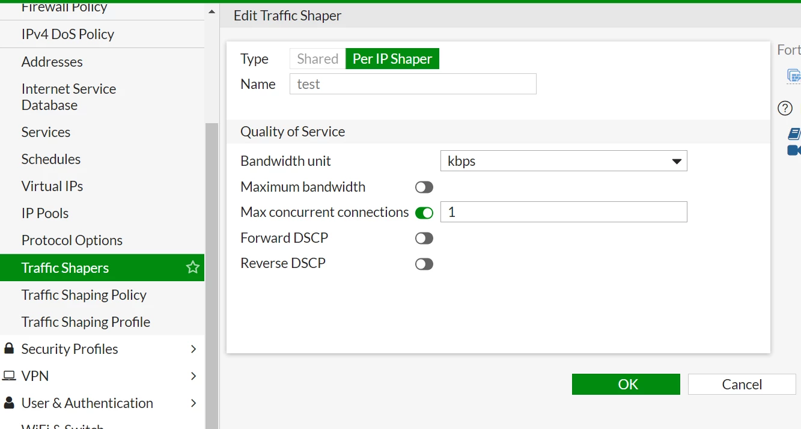Enable the Maximum bandwidth toggle

(x=424, y=187)
